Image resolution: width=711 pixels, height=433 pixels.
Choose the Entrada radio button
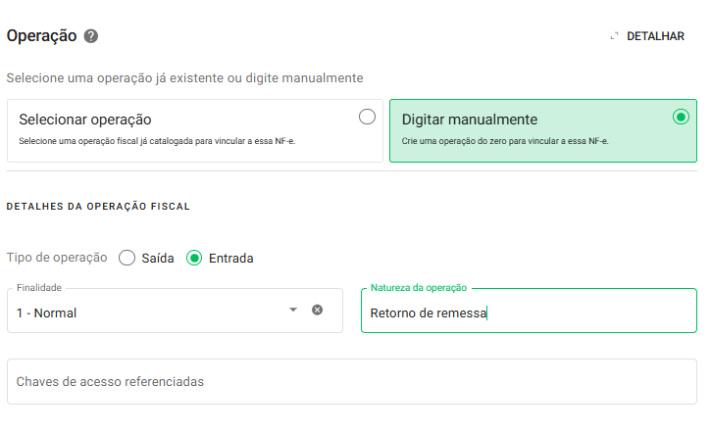coord(194,259)
